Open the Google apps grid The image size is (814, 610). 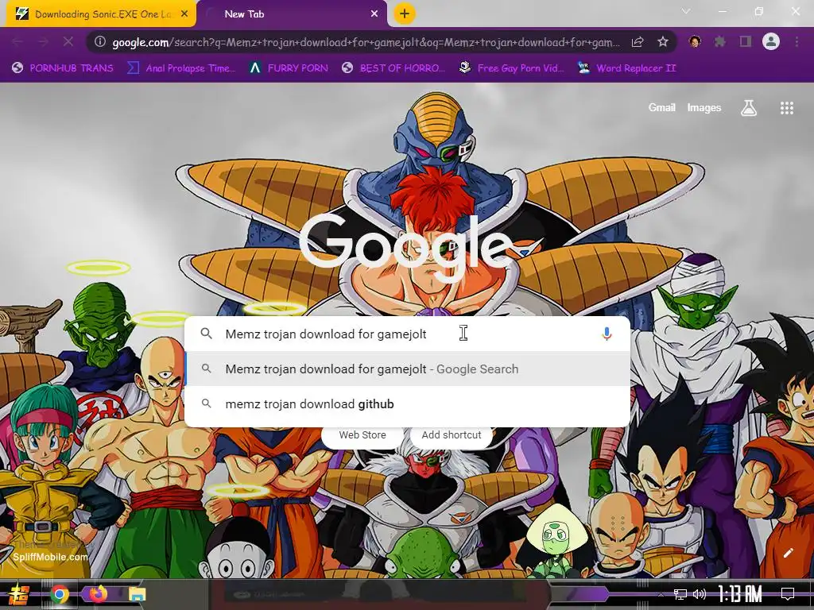coord(786,108)
